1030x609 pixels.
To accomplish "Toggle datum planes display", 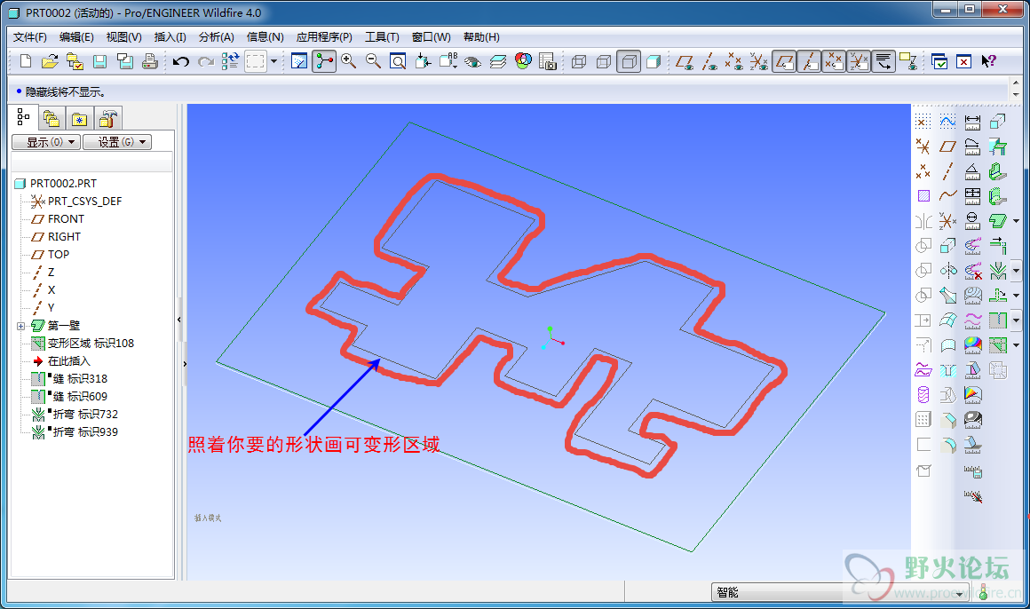I will point(685,62).
